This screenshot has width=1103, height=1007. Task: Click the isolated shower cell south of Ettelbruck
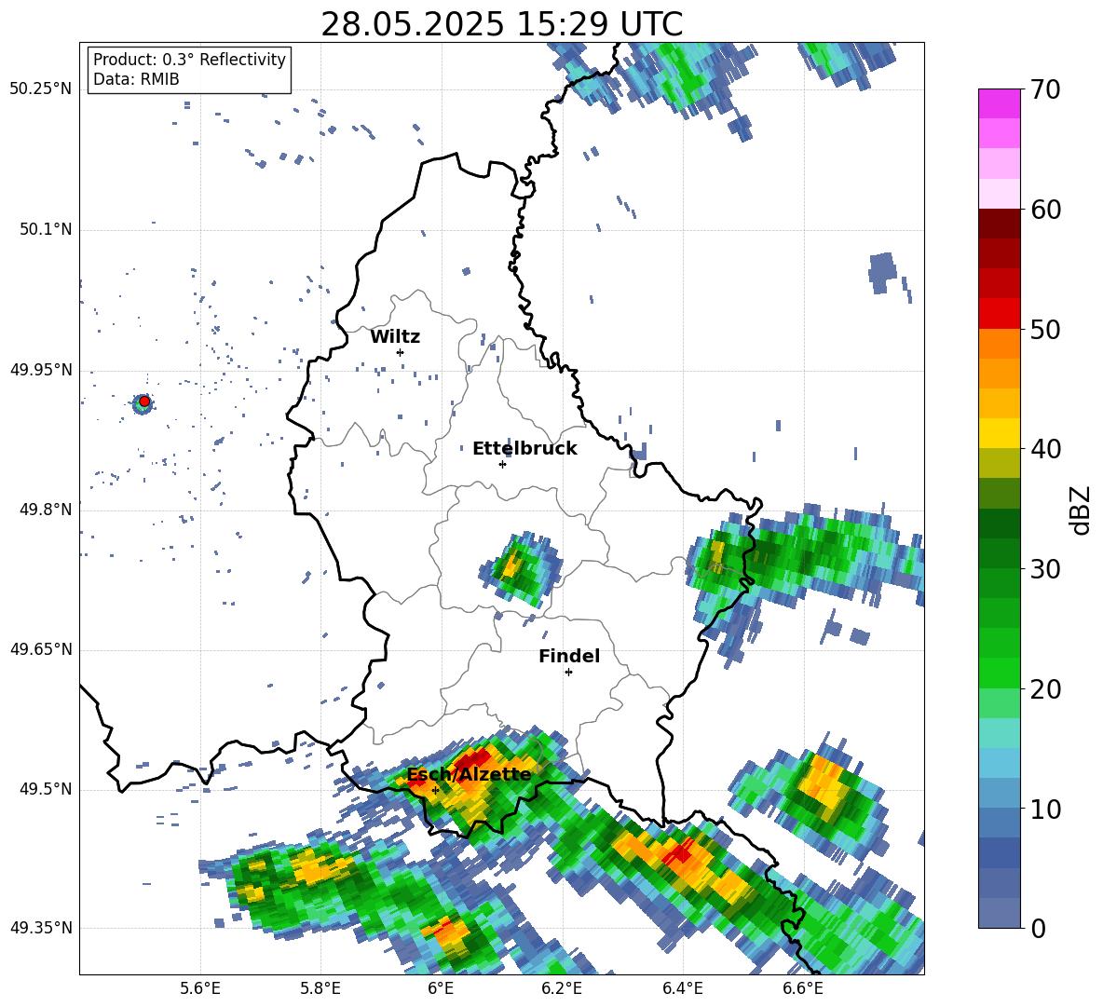[521, 568]
